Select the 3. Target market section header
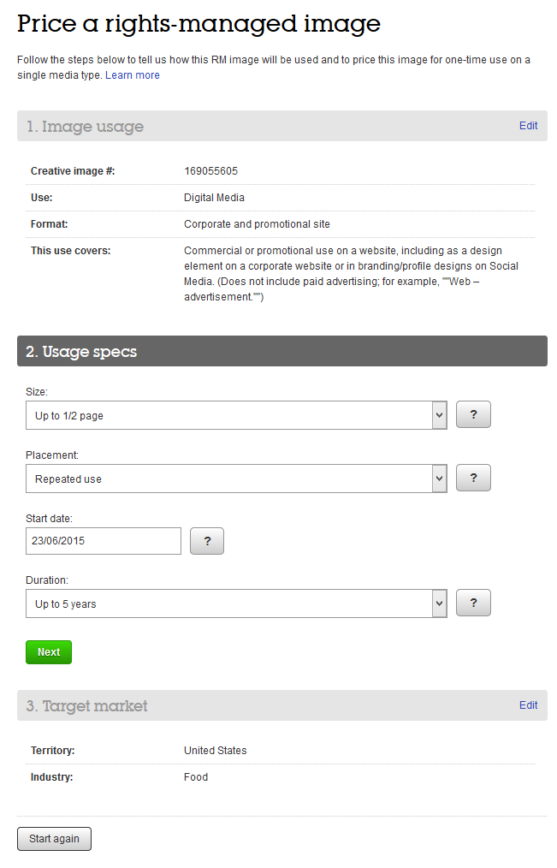The width and height of the screenshot is (557, 868). tap(86, 706)
